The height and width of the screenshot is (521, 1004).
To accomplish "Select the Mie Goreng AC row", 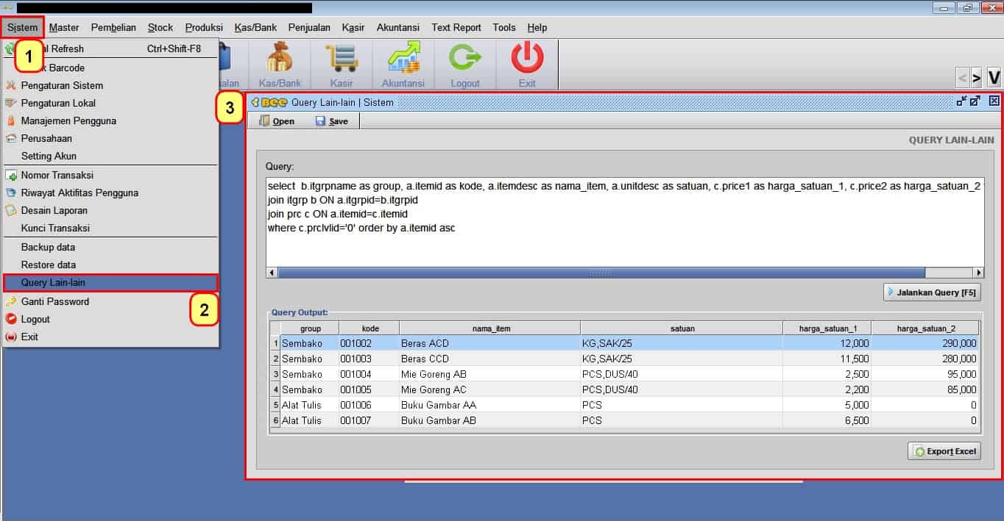I will tap(625, 389).
